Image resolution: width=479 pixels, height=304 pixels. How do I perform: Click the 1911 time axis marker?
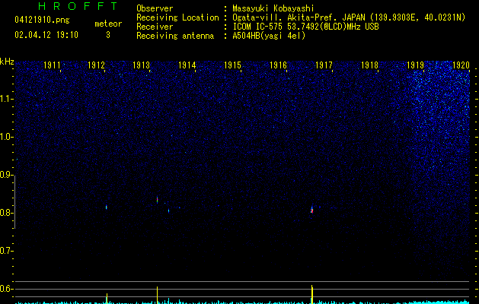pyautogui.click(x=52, y=65)
